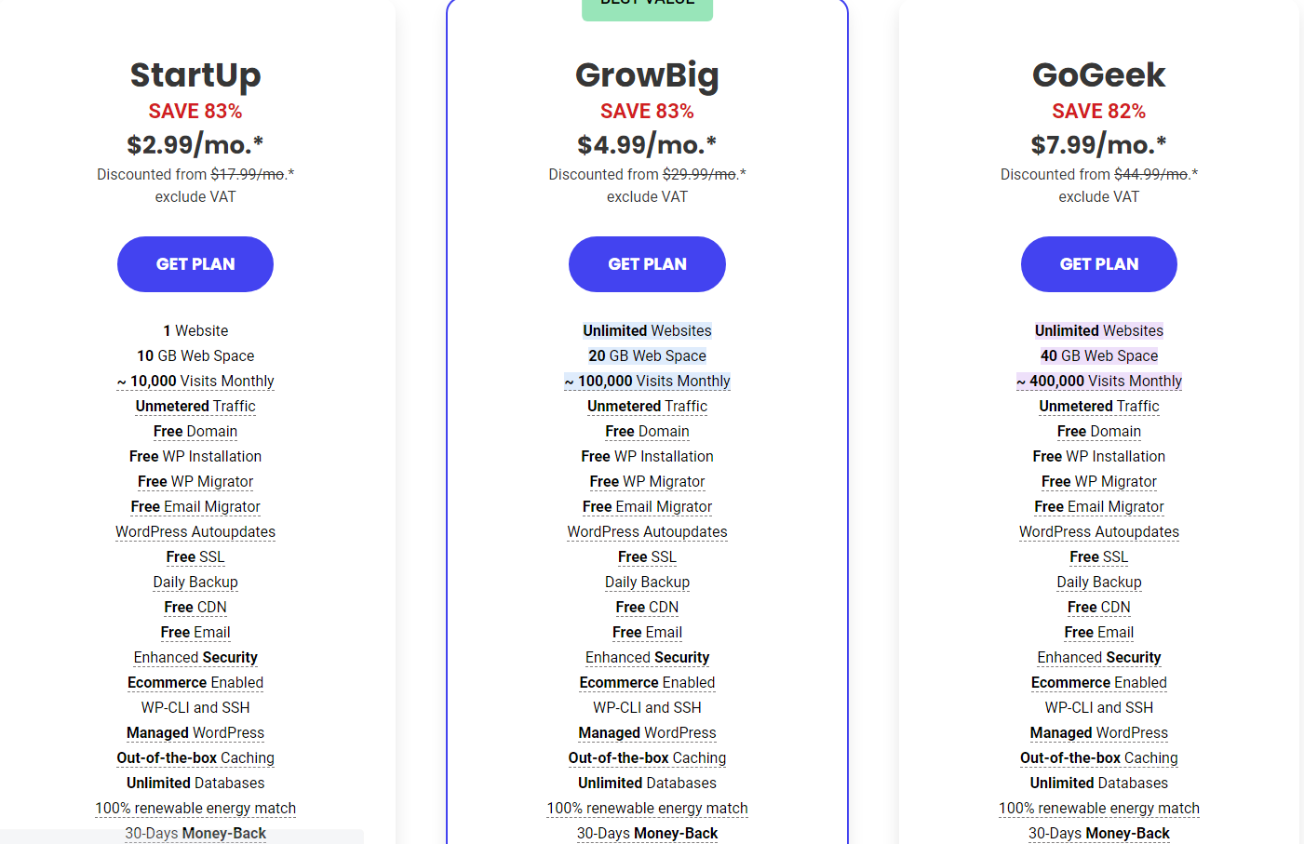Click Free Email Migrator under StartUp
The image size is (1304, 844).
(195, 507)
